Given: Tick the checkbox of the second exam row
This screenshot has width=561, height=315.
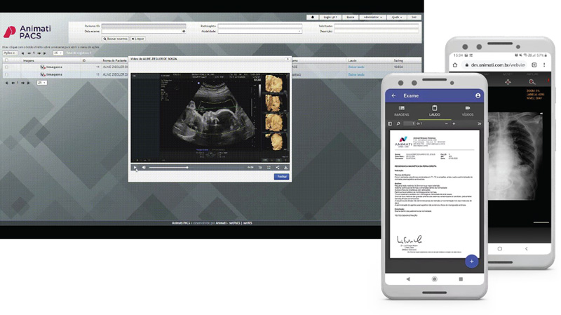Looking at the screenshot, I should point(6,74).
